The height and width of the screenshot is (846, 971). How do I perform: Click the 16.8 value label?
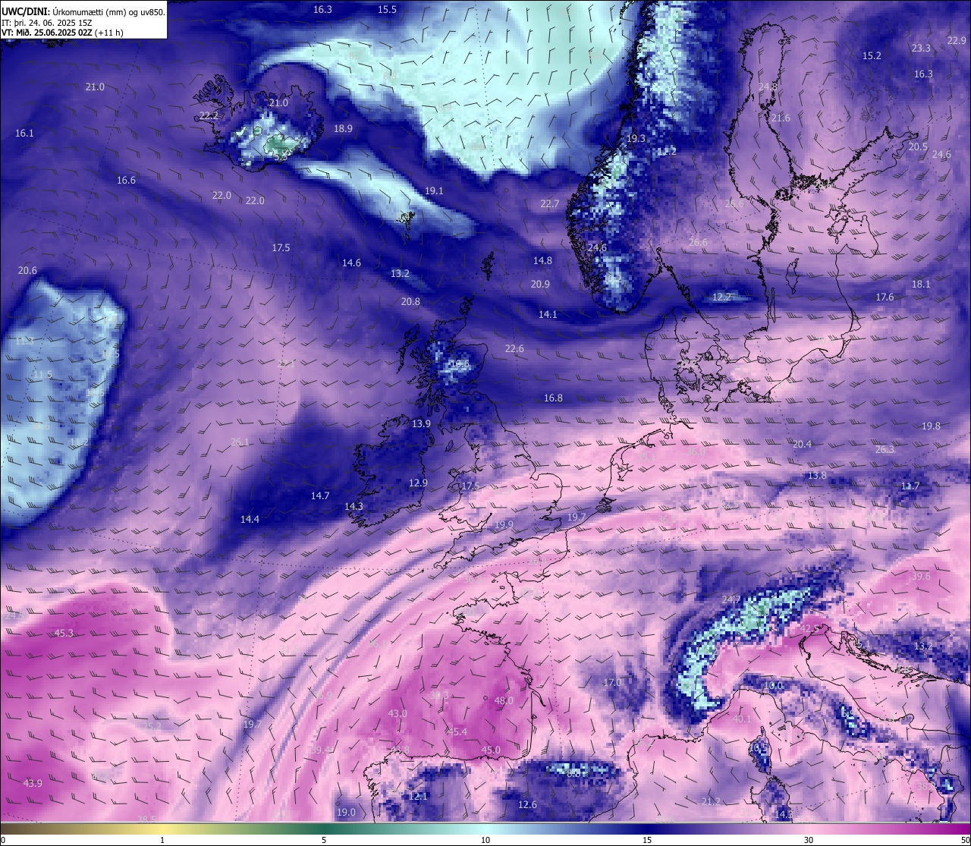553,398
